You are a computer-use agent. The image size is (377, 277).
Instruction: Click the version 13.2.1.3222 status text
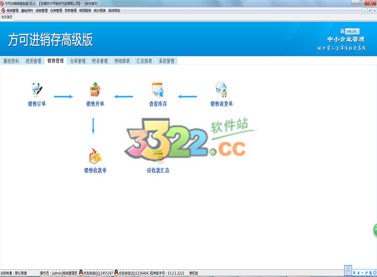[167, 273]
